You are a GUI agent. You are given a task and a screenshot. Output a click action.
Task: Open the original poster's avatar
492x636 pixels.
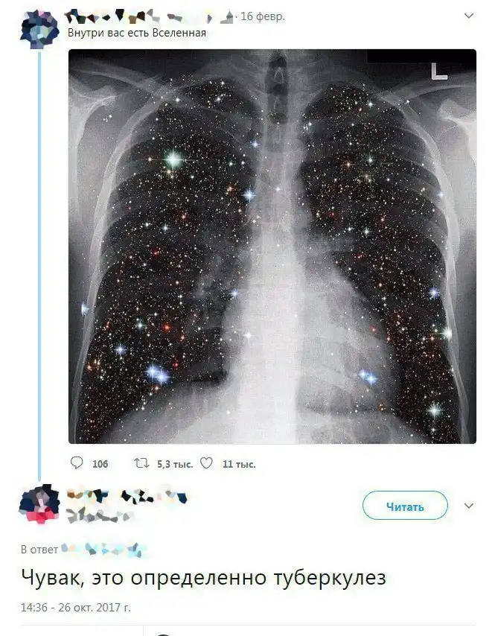click(38, 28)
